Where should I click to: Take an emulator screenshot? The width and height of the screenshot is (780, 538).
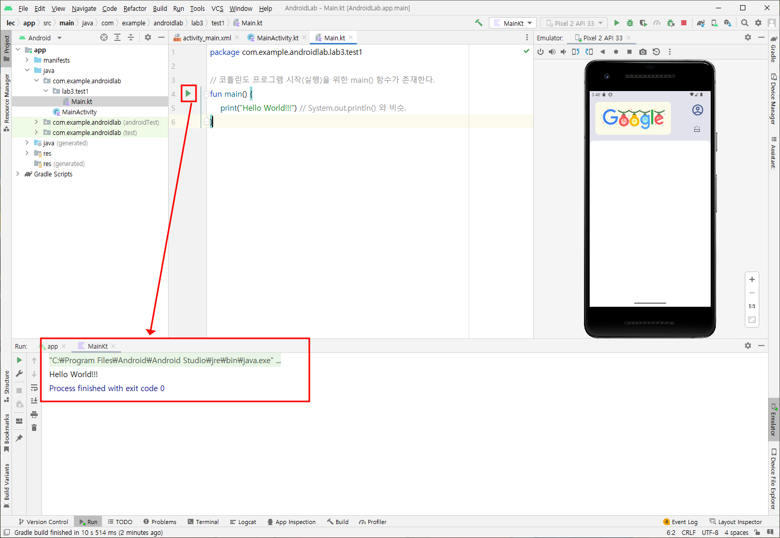(x=643, y=52)
